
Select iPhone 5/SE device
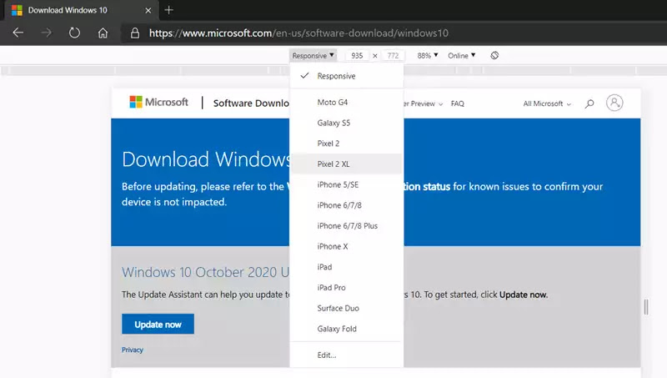346,184
